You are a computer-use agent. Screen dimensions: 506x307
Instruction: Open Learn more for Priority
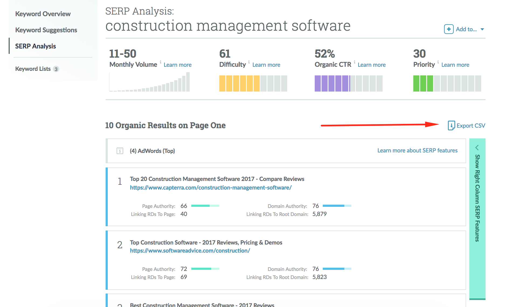click(x=455, y=65)
